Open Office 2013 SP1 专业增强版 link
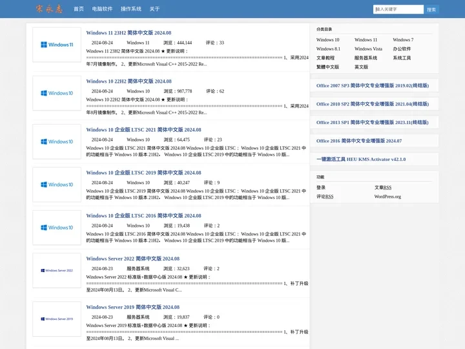Image resolution: width=465 pixels, height=349 pixels. (x=372, y=122)
